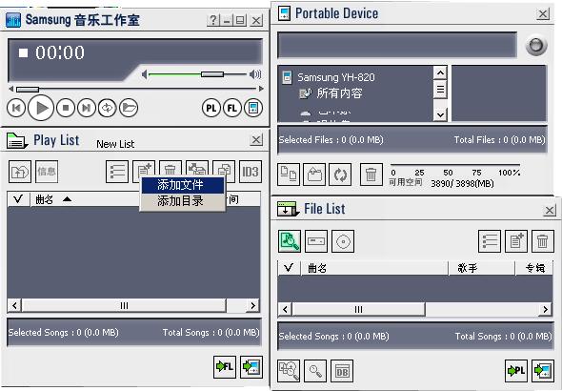The height and width of the screenshot is (391, 562).
Task: Open file folder icon in player
Action: [129, 108]
